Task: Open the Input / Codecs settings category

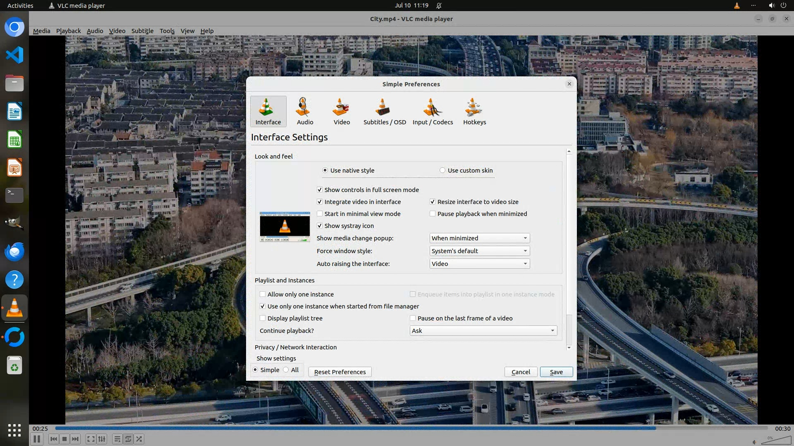Action: coord(433,111)
